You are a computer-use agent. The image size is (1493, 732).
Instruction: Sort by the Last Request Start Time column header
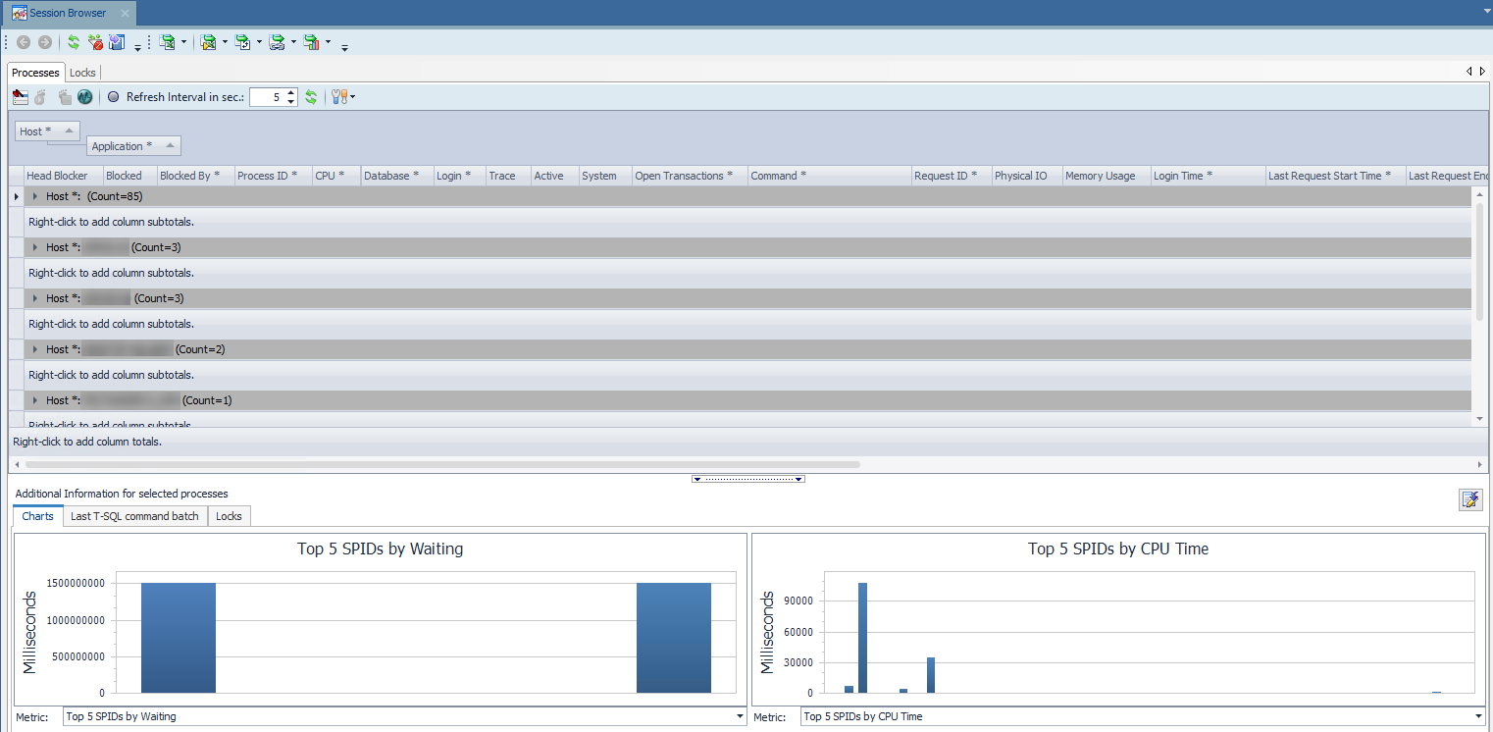coord(1336,176)
